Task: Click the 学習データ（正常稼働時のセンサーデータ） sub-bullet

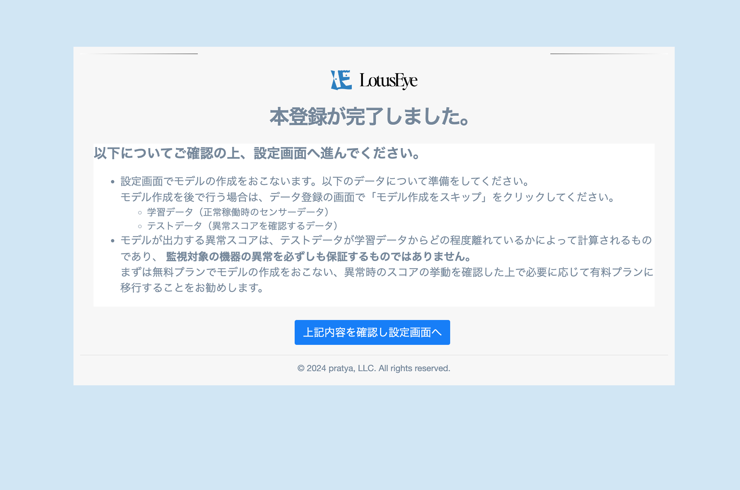Action: [238, 212]
